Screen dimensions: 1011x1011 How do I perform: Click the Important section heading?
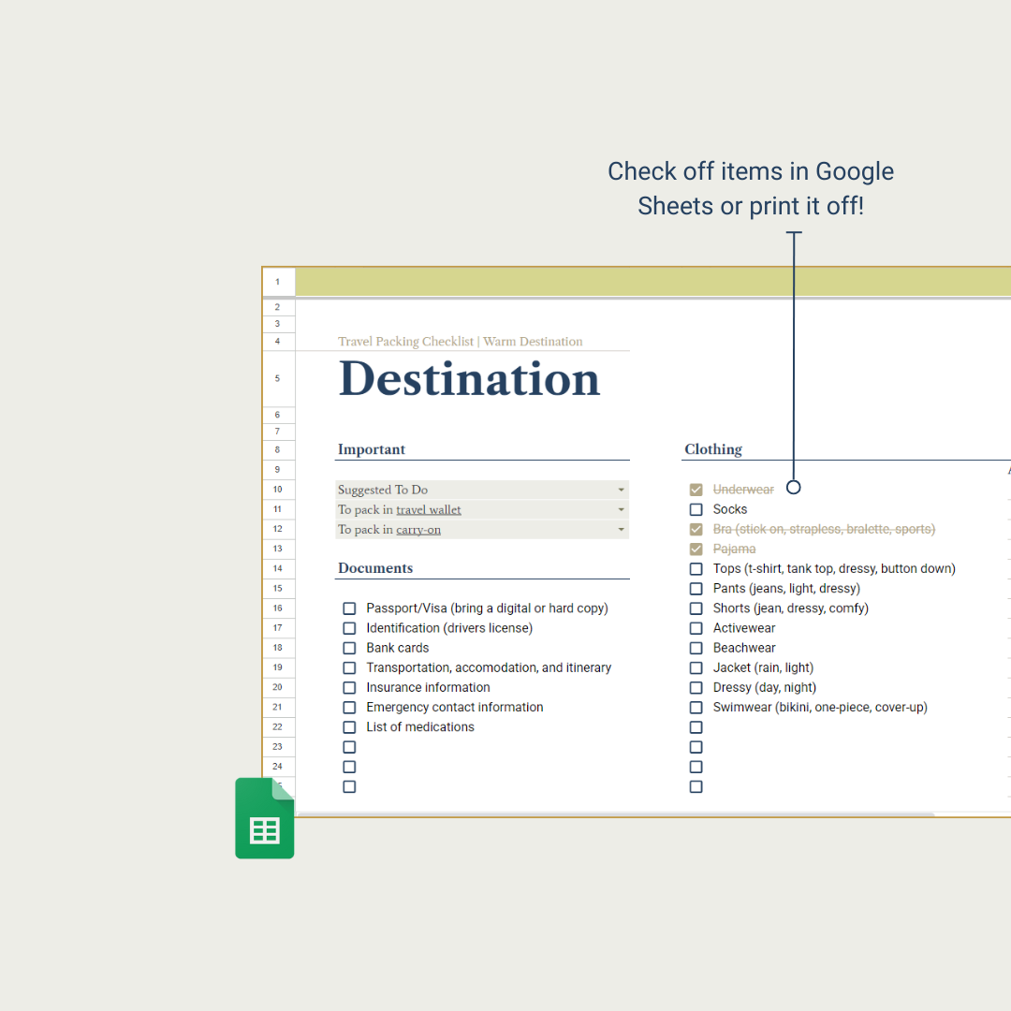[x=372, y=449]
